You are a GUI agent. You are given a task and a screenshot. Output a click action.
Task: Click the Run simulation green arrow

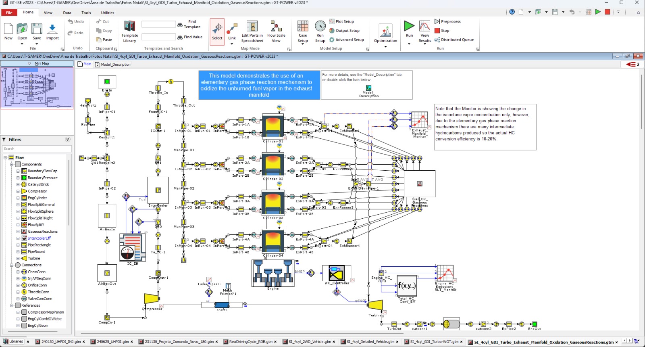click(x=409, y=27)
